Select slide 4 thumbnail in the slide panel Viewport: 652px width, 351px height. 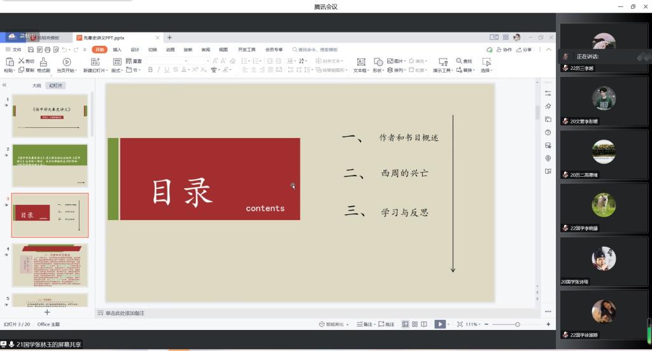click(x=50, y=265)
